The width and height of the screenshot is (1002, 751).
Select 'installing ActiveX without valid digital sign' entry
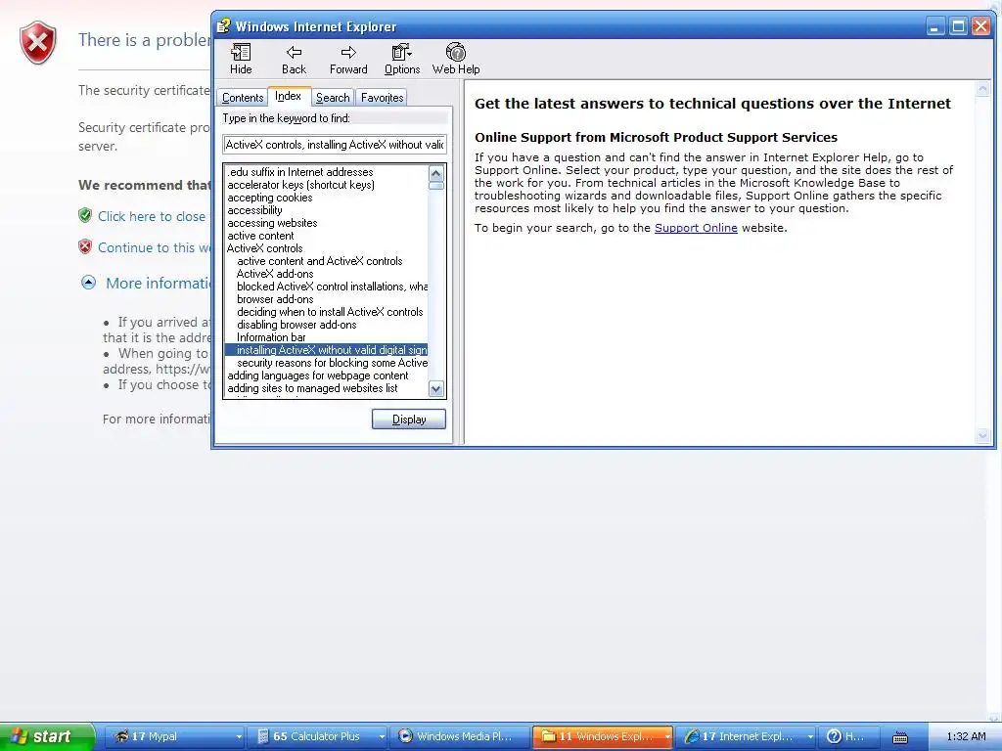click(x=326, y=350)
